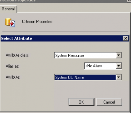Open the Attribute class dropdown arrow
The width and height of the screenshot is (131, 113).
[x=119, y=55]
